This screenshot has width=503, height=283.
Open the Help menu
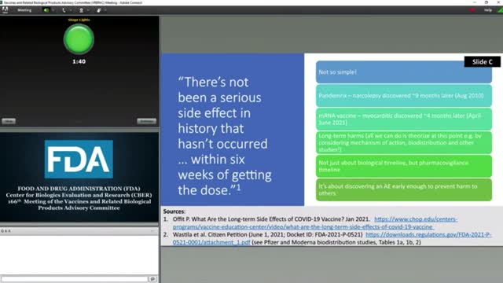point(488,10)
